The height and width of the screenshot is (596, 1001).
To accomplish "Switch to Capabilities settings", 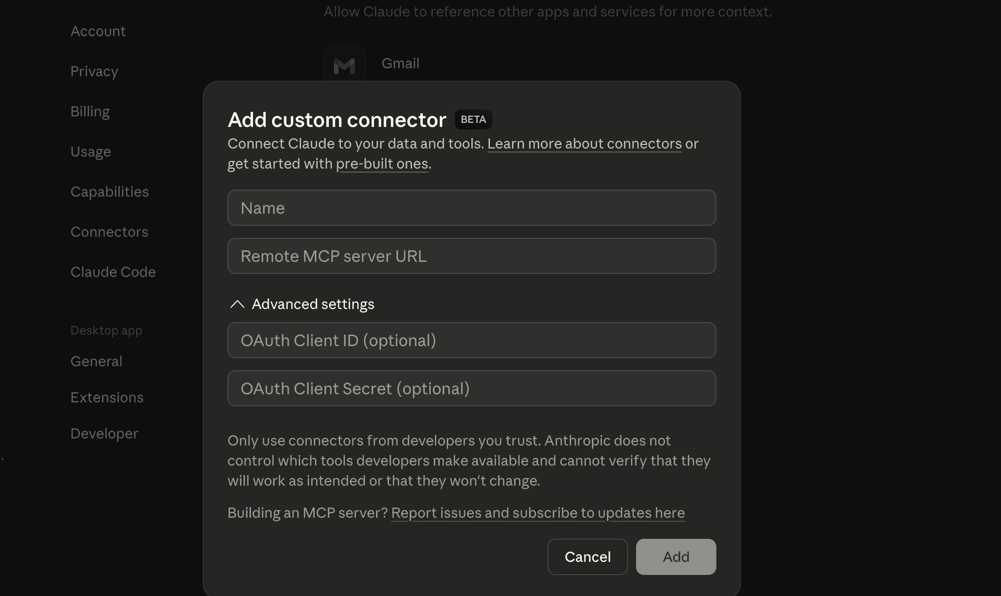I will pyautogui.click(x=109, y=192).
